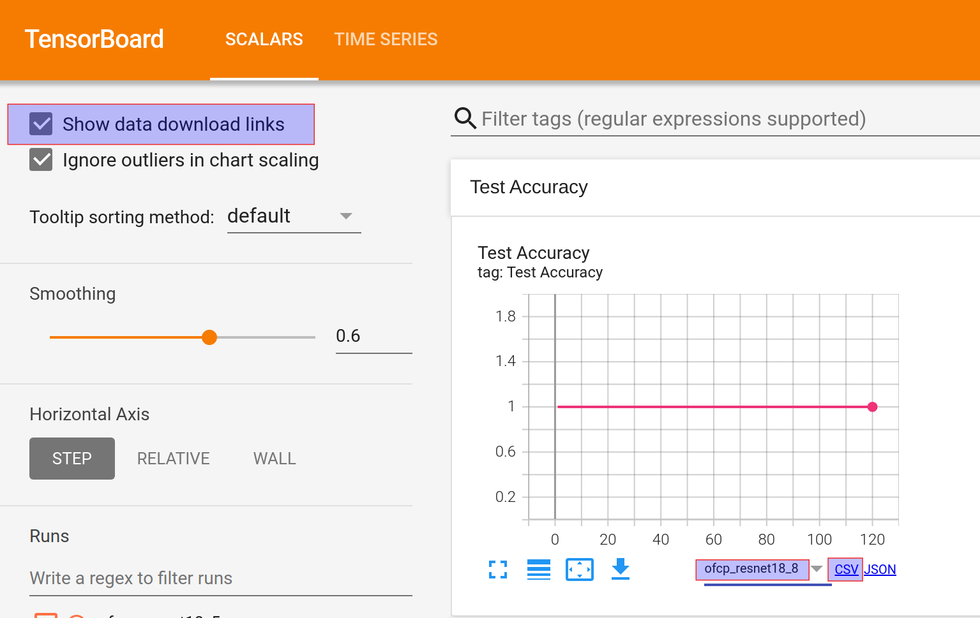Uncheck Show data download links
The height and width of the screenshot is (618, 980).
point(41,124)
